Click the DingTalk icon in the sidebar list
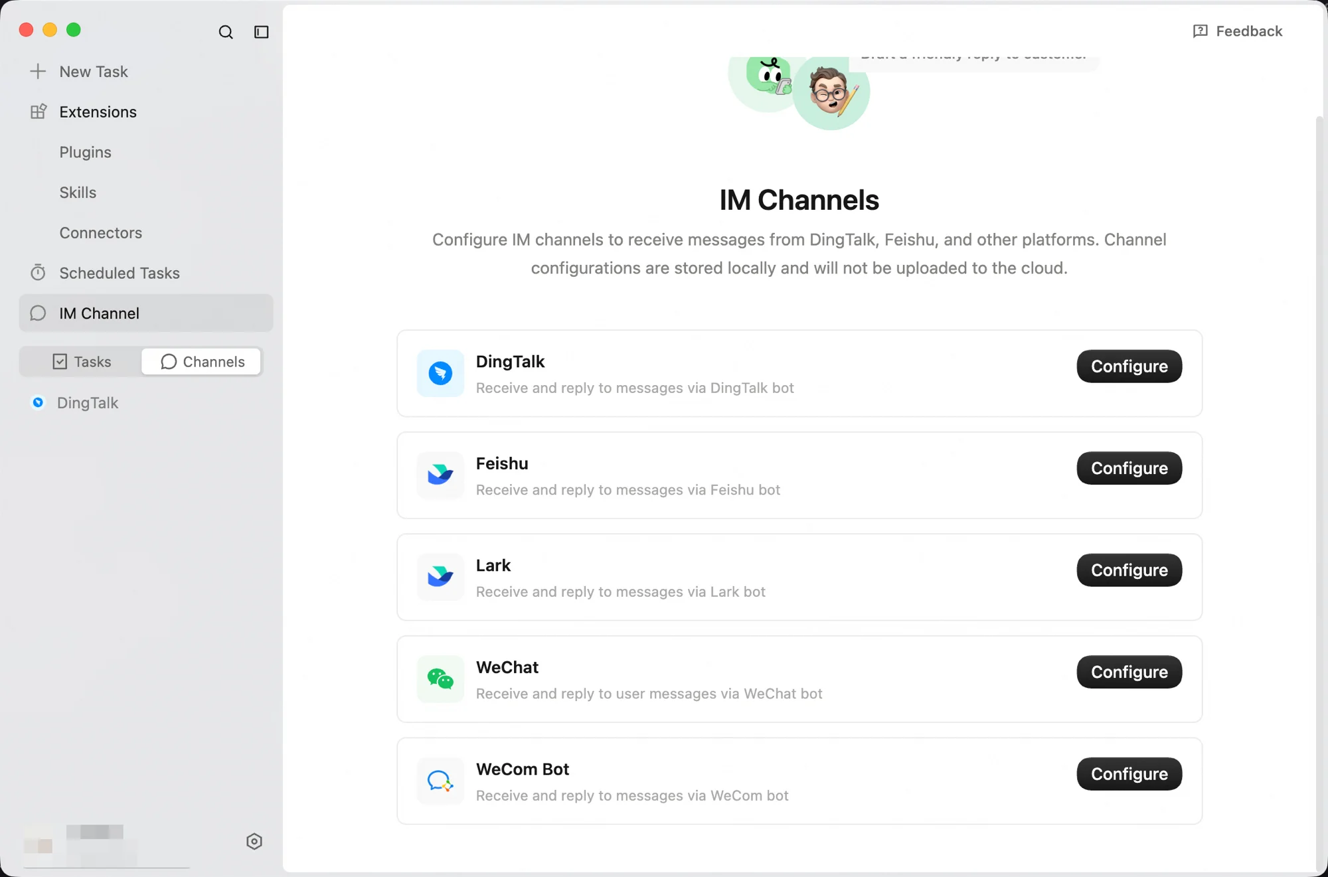The image size is (1328, 877). point(38,402)
